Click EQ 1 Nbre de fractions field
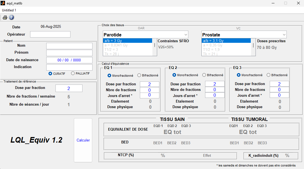Viewport: 304px width, 169px height. 149,90
